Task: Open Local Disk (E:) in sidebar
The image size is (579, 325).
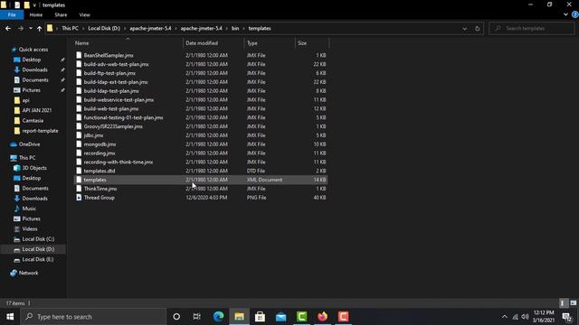Action: point(38,259)
